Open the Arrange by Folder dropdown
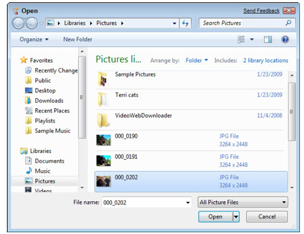 (197, 60)
